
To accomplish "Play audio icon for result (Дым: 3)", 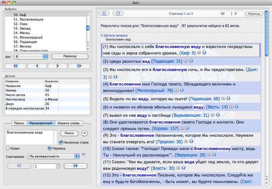I will (116, 76).
